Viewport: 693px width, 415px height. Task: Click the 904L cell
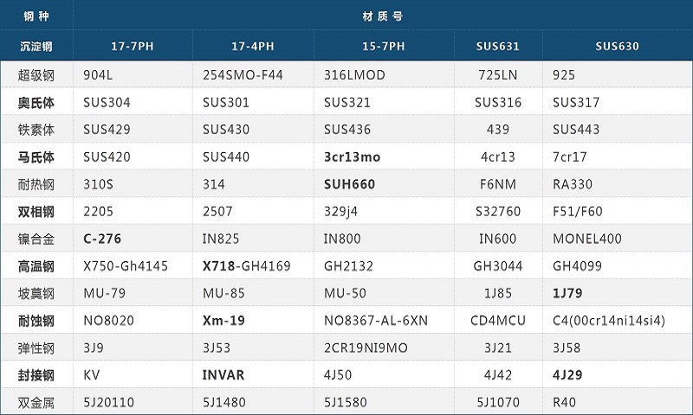tap(100, 75)
